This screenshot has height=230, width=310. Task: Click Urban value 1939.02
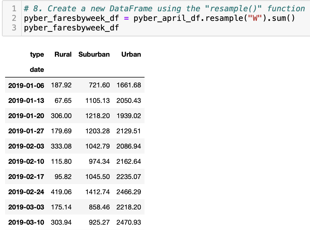[x=129, y=116]
